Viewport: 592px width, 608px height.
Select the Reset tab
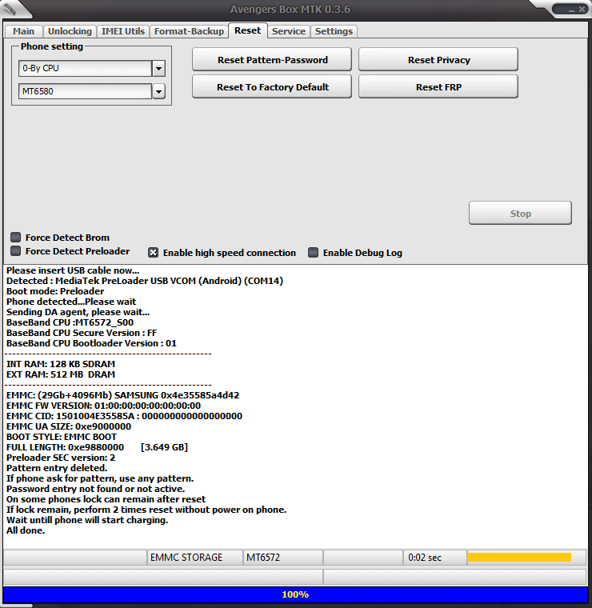[248, 30]
